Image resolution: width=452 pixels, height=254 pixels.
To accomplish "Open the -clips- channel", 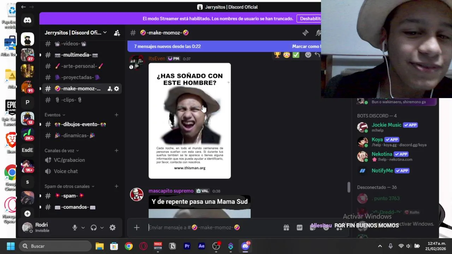I will click(82, 100).
